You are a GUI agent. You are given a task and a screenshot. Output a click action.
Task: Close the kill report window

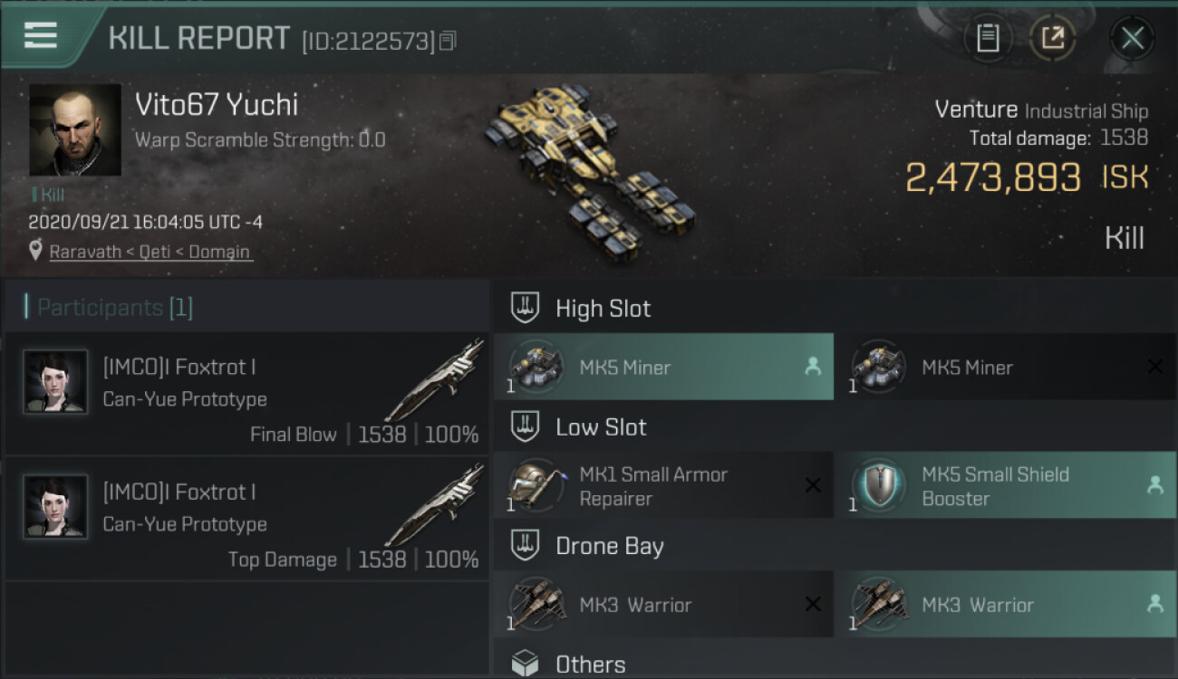coord(1132,38)
